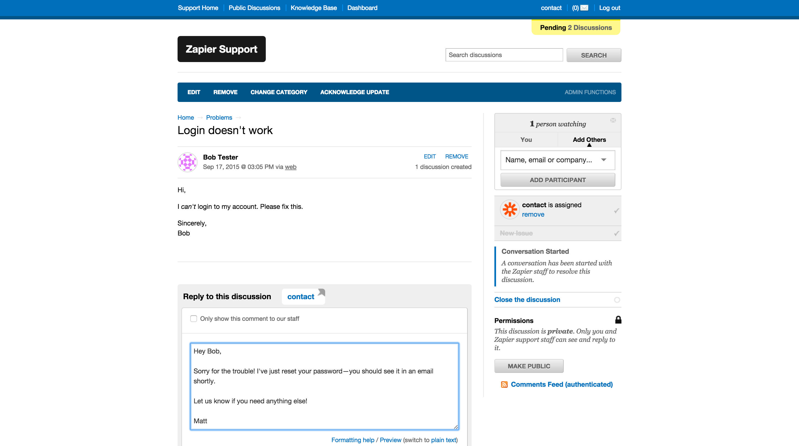This screenshot has height=446, width=799.
Task: Follow the Home breadcrumb link
Action: [x=186, y=117]
